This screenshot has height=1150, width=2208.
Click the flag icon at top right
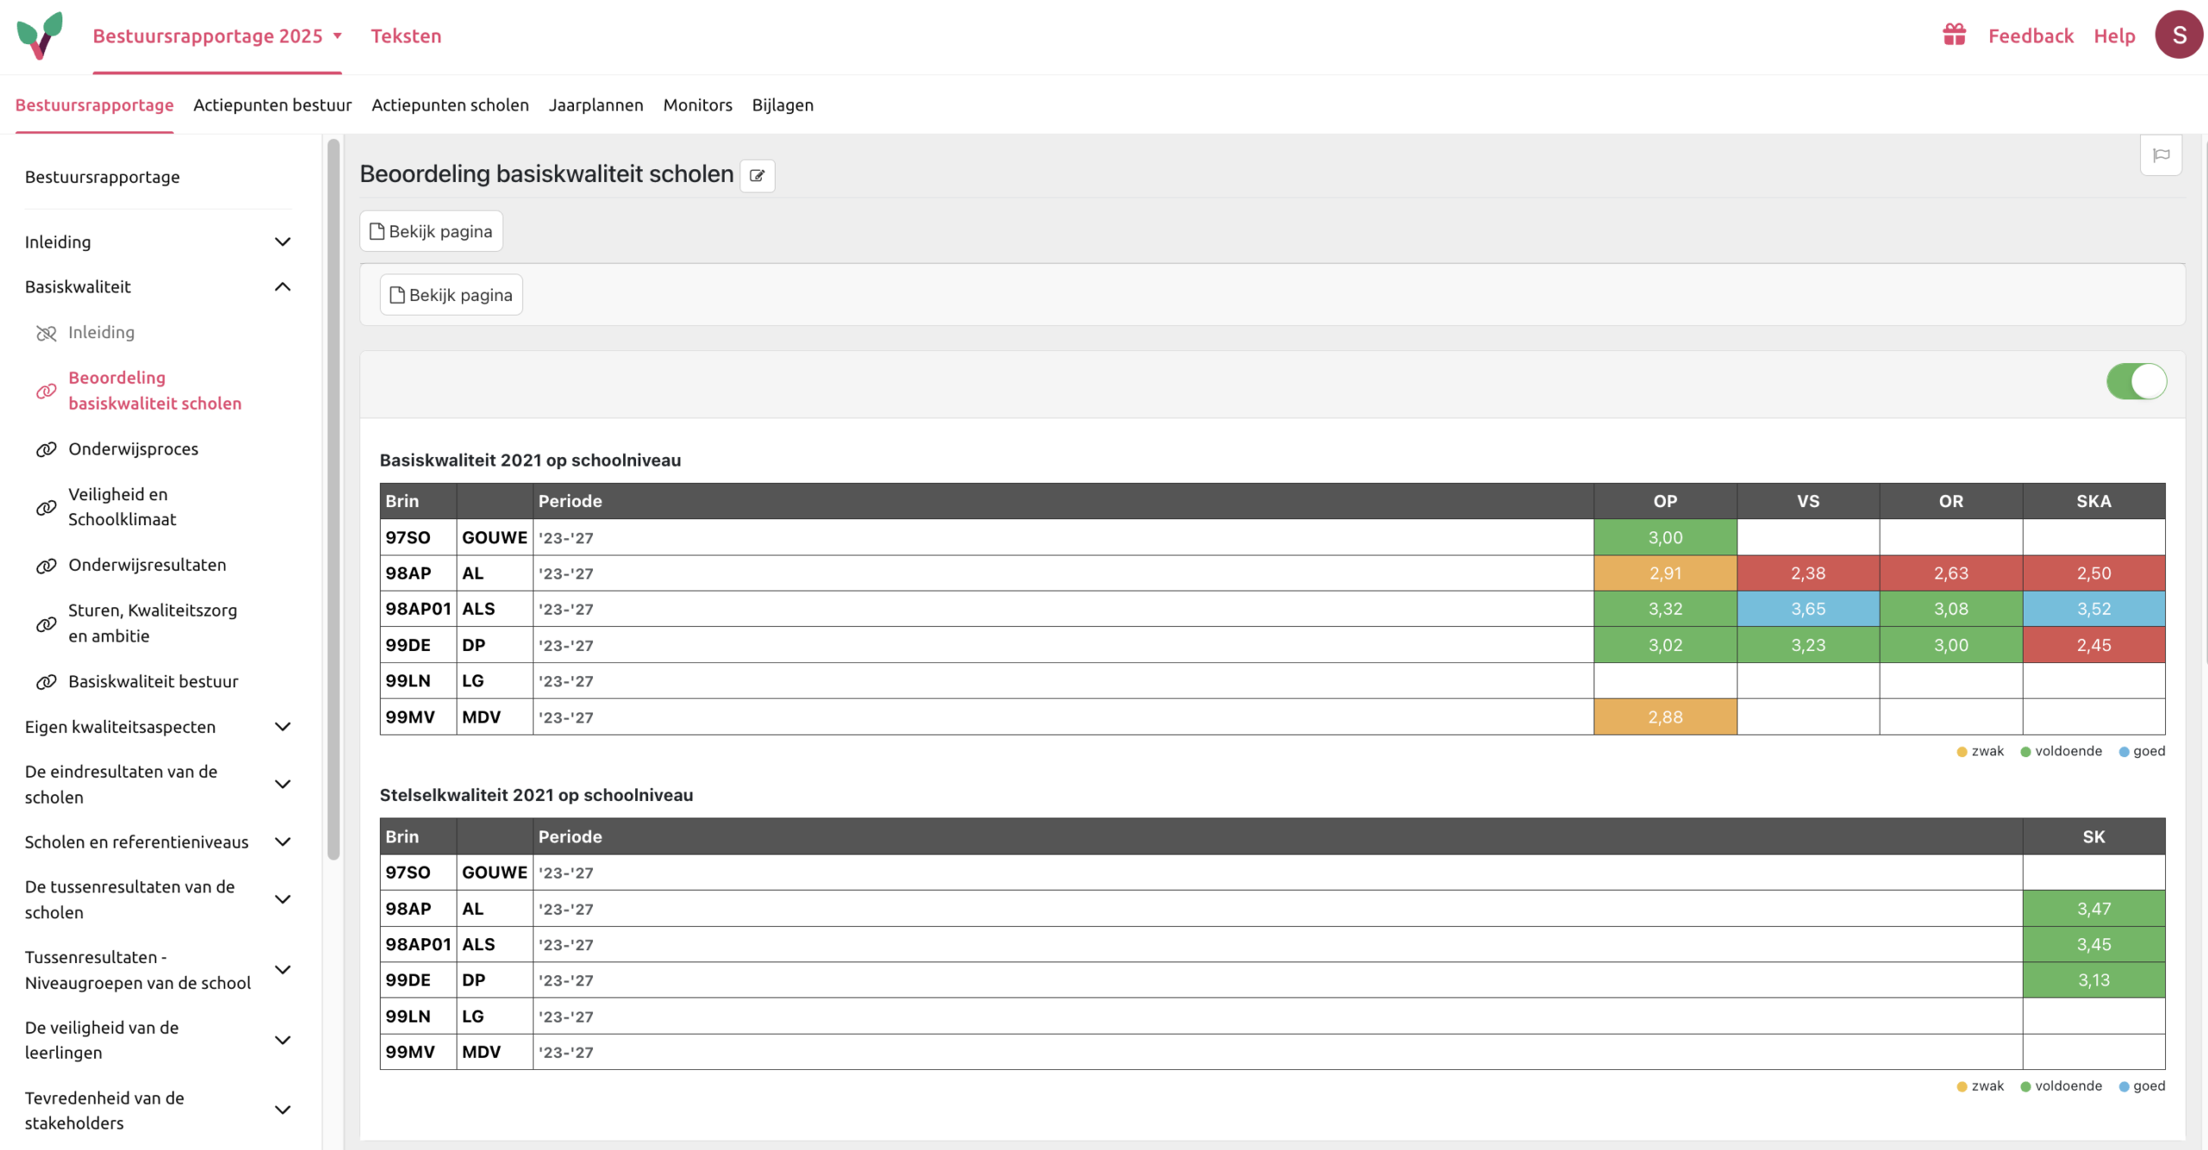(2161, 155)
